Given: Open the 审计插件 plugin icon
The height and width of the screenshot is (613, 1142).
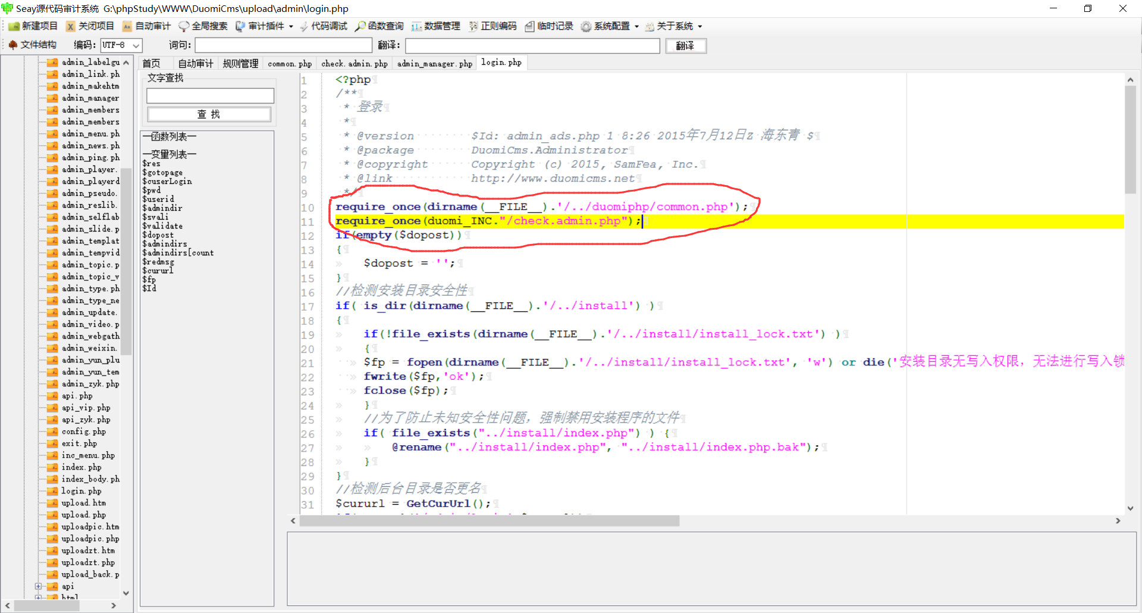Looking at the screenshot, I should pyautogui.click(x=240, y=26).
